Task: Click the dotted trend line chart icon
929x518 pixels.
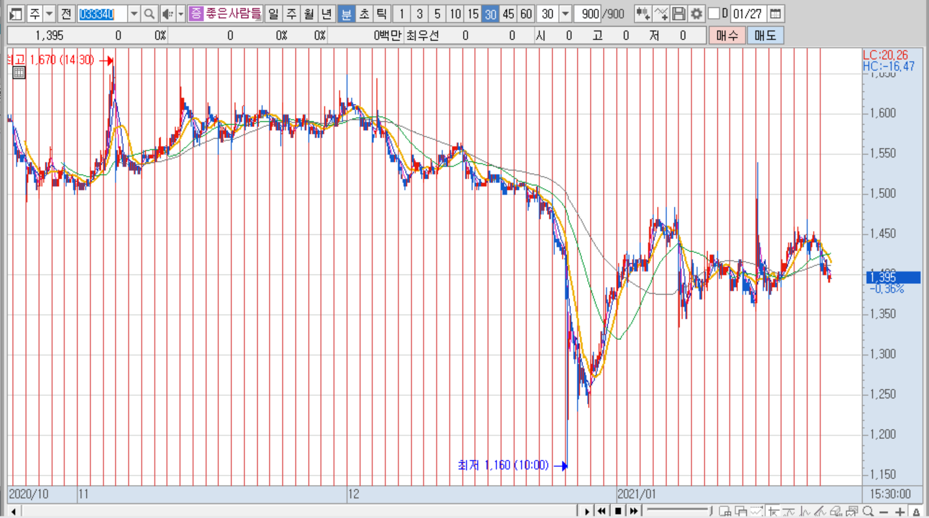Action: [757, 511]
